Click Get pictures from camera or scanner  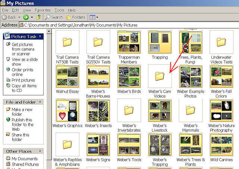(23, 49)
